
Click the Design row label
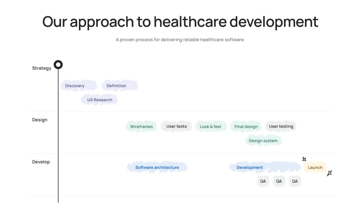(39, 120)
